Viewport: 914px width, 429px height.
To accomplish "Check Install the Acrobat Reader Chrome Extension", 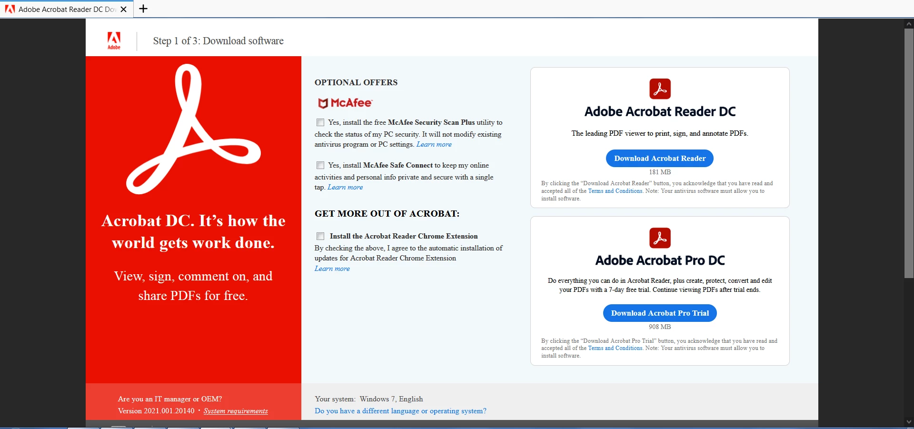I will [x=320, y=236].
